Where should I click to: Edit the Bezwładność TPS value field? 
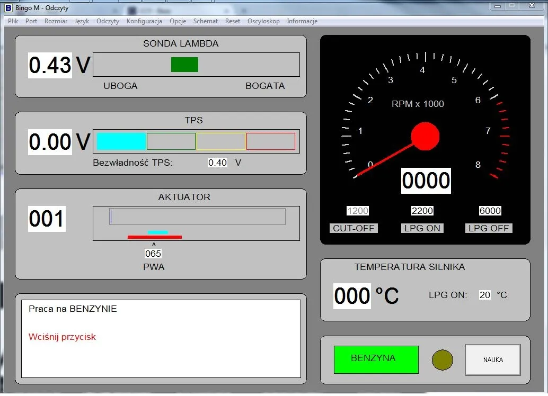coord(217,163)
